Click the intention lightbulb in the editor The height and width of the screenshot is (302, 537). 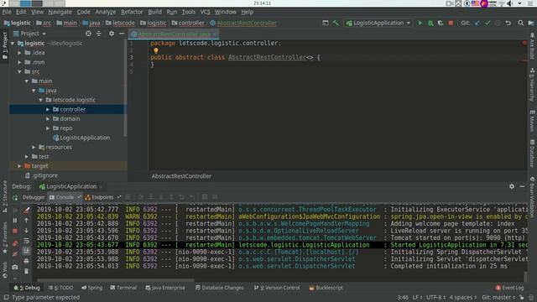(x=156, y=50)
